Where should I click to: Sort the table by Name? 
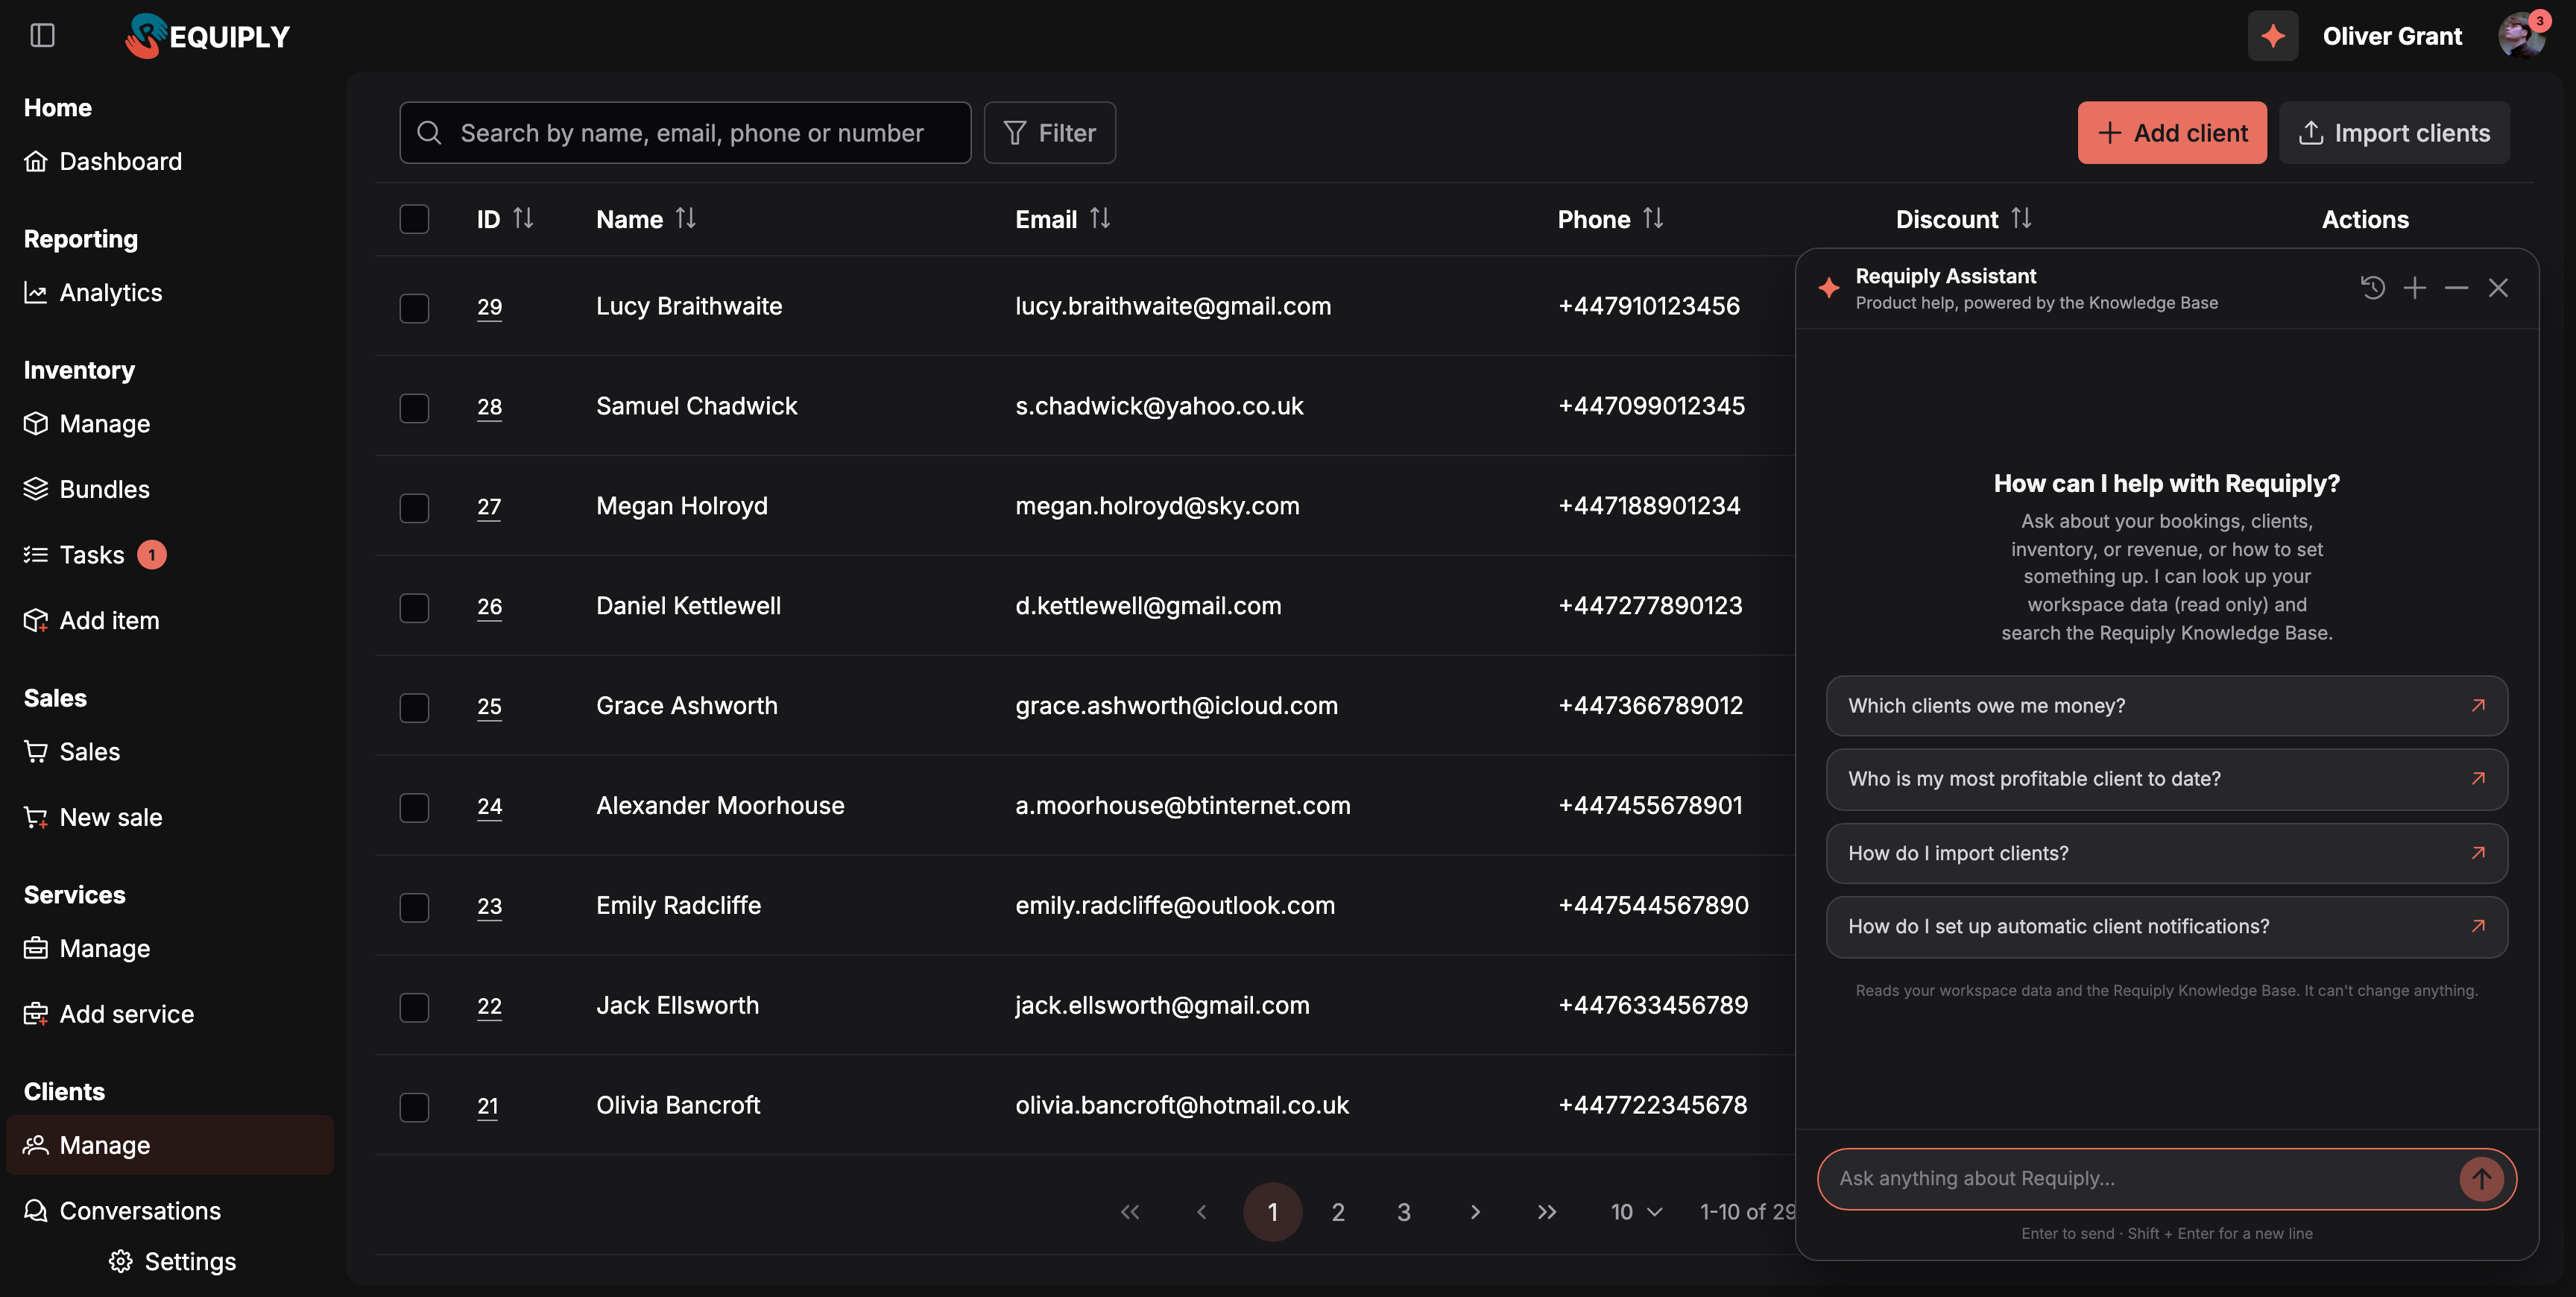pos(685,218)
